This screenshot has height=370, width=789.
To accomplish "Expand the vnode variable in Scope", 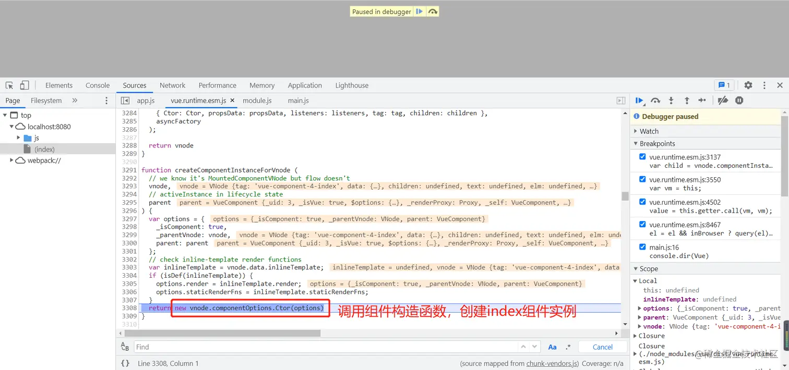I will pos(640,327).
